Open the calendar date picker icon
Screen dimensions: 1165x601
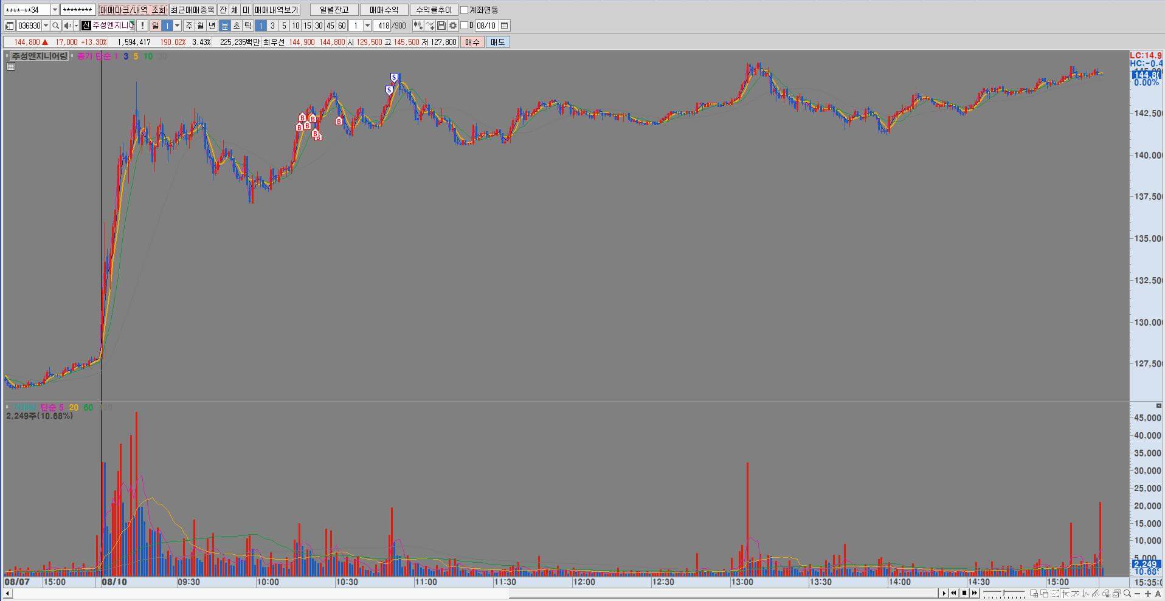tap(505, 26)
